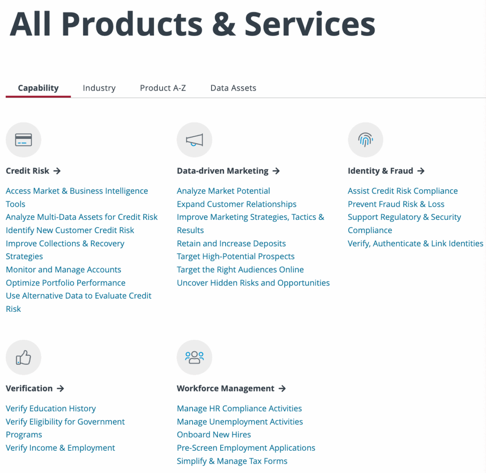Click the megaphone icon above Data-driven Marketing
The image size is (486, 473).
tap(194, 139)
